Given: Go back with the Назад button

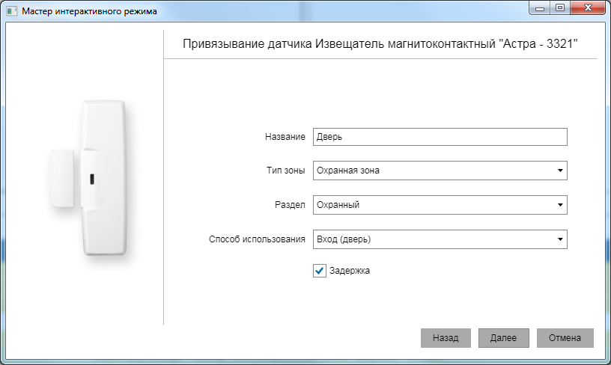Looking at the screenshot, I should point(446,338).
